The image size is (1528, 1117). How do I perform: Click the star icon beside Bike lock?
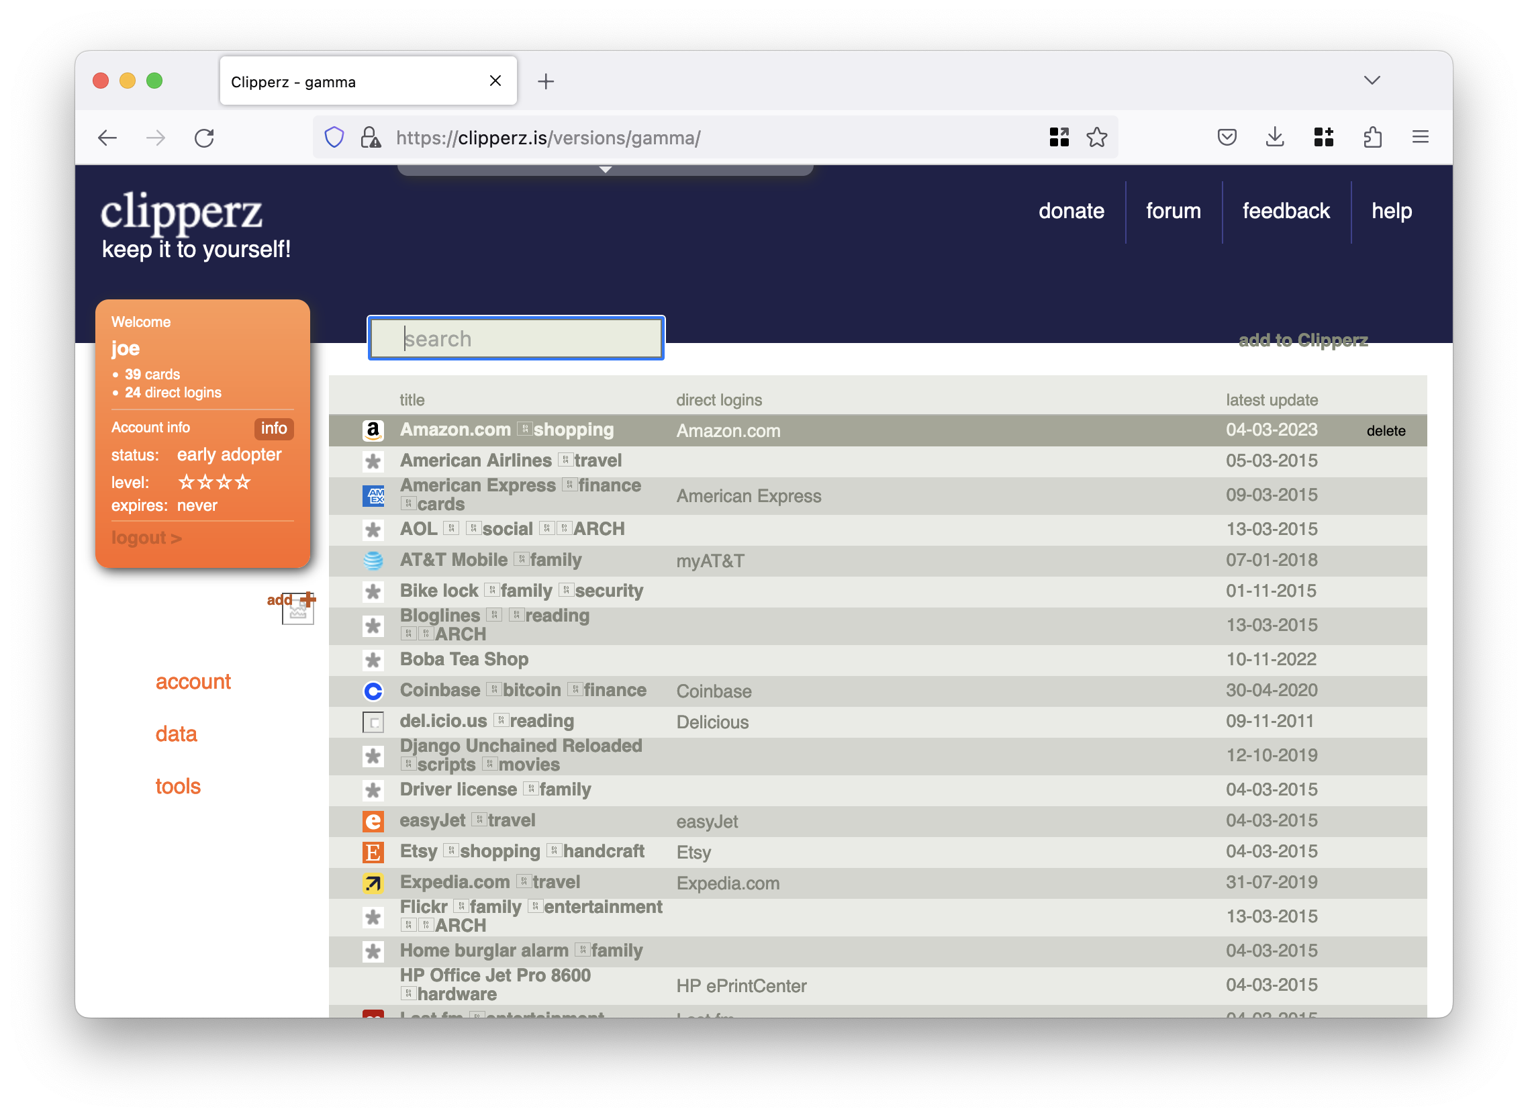pos(373,591)
